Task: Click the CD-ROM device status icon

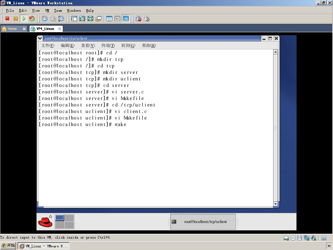Action: pyautogui.click(x=293, y=238)
